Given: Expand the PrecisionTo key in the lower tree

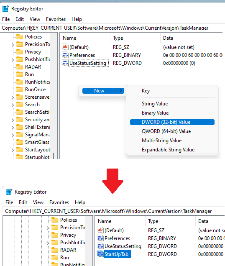Looking at the screenshot, I should [x=48, y=228].
